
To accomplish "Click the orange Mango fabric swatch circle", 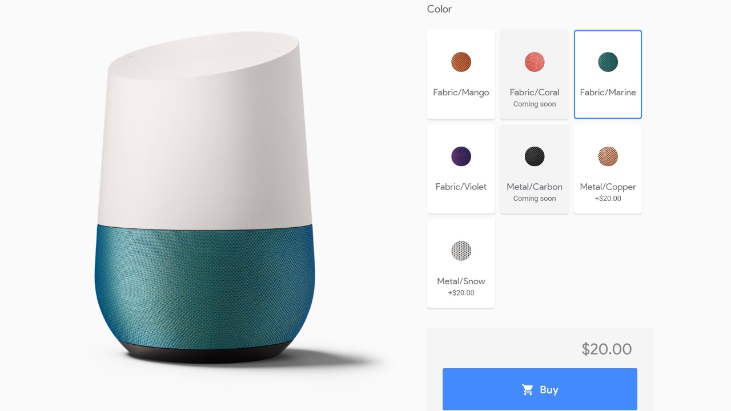I will coord(461,62).
